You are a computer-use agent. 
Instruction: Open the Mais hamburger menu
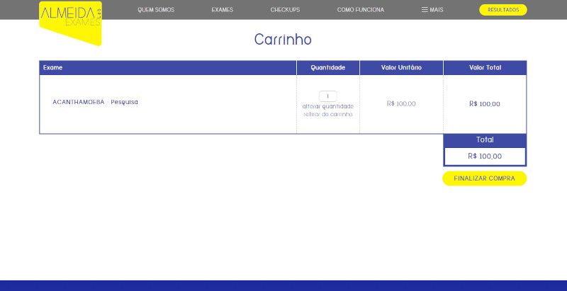click(432, 10)
